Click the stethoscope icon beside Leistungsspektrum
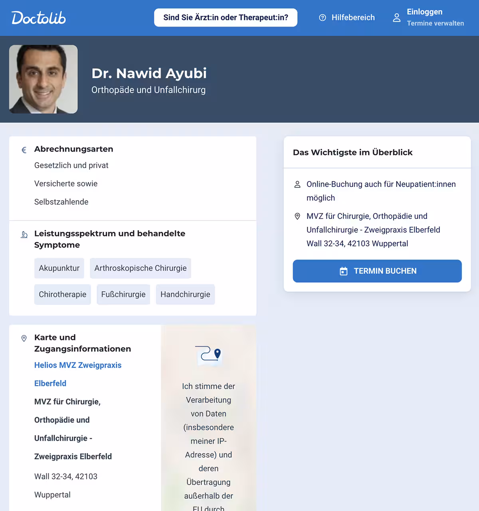The image size is (479, 511). coord(24,235)
